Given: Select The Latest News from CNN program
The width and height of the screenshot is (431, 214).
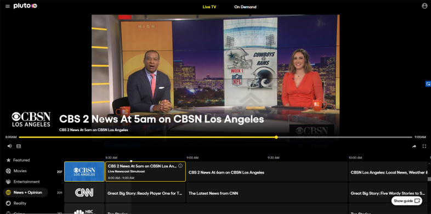Looking at the screenshot, I should click(267, 193).
